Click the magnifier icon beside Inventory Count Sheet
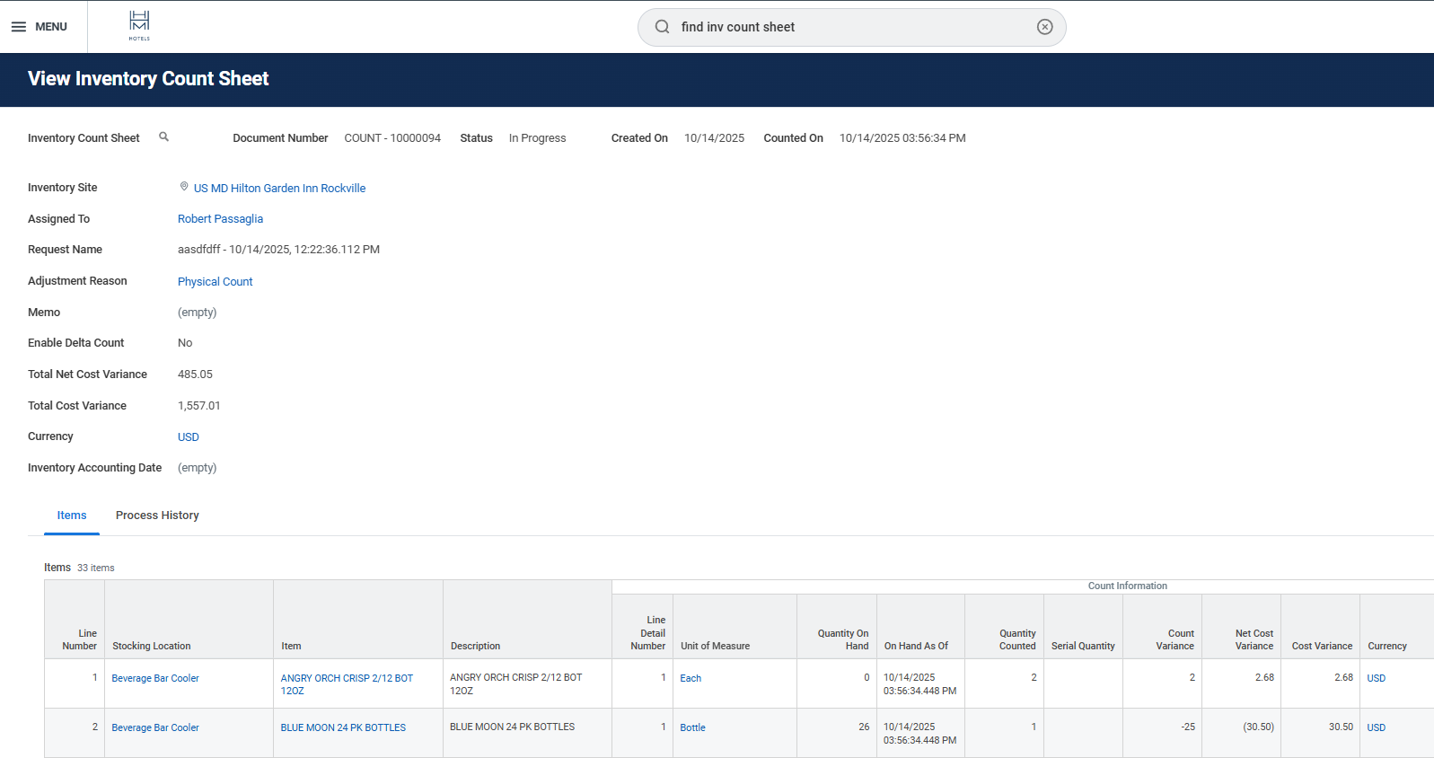 [x=163, y=137]
